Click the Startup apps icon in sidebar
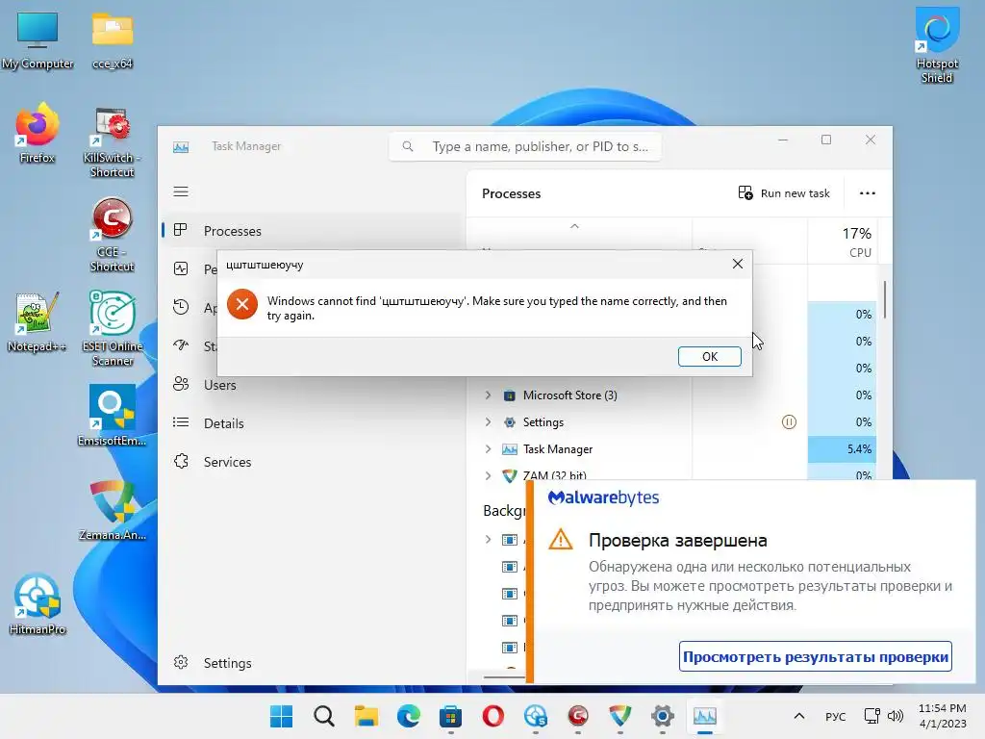The image size is (985, 739). [x=181, y=345]
